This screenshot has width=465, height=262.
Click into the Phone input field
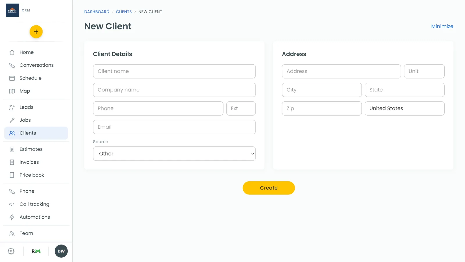point(158,109)
